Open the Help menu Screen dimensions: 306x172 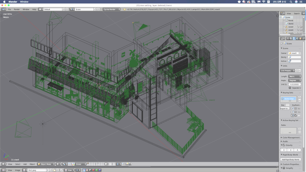(34, 9)
